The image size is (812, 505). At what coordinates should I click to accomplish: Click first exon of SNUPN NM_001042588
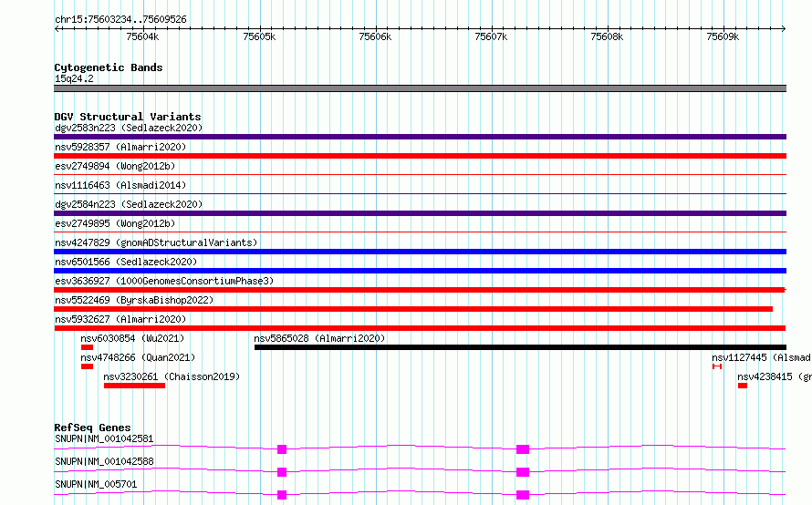click(x=282, y=472)
